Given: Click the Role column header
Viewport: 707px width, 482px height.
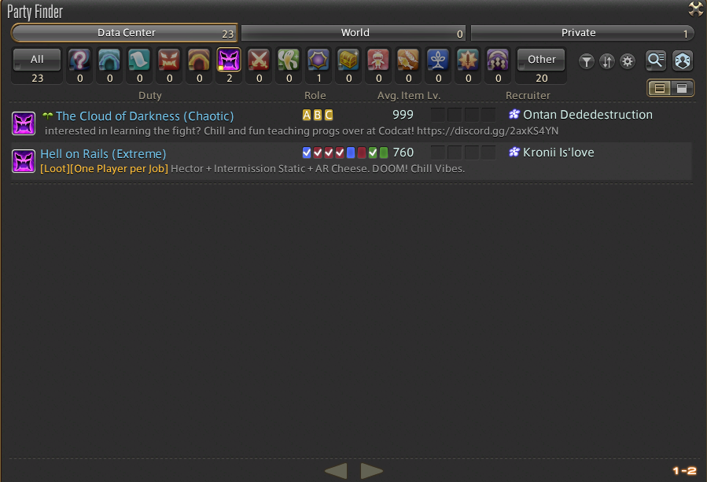Looking at the screenshot, I should point(315,96).
